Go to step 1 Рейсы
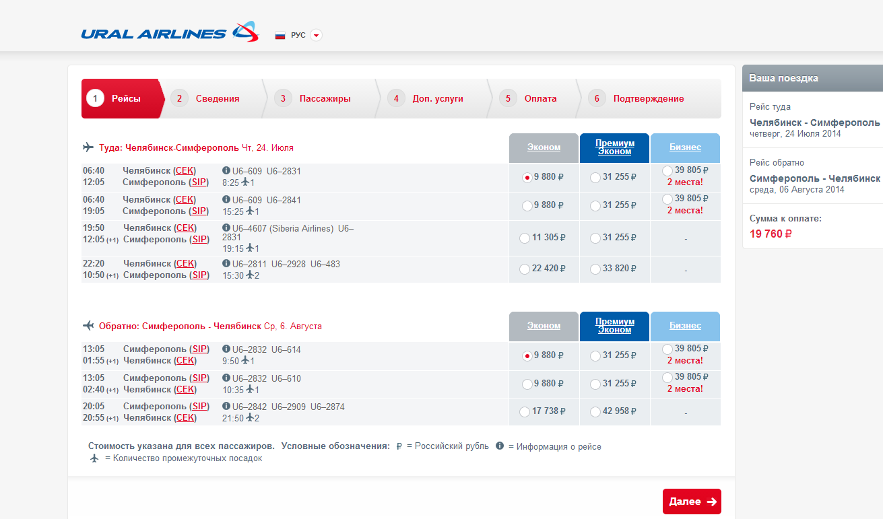The width and height of the screenshot is (883, 519). [x=122, y=98]
